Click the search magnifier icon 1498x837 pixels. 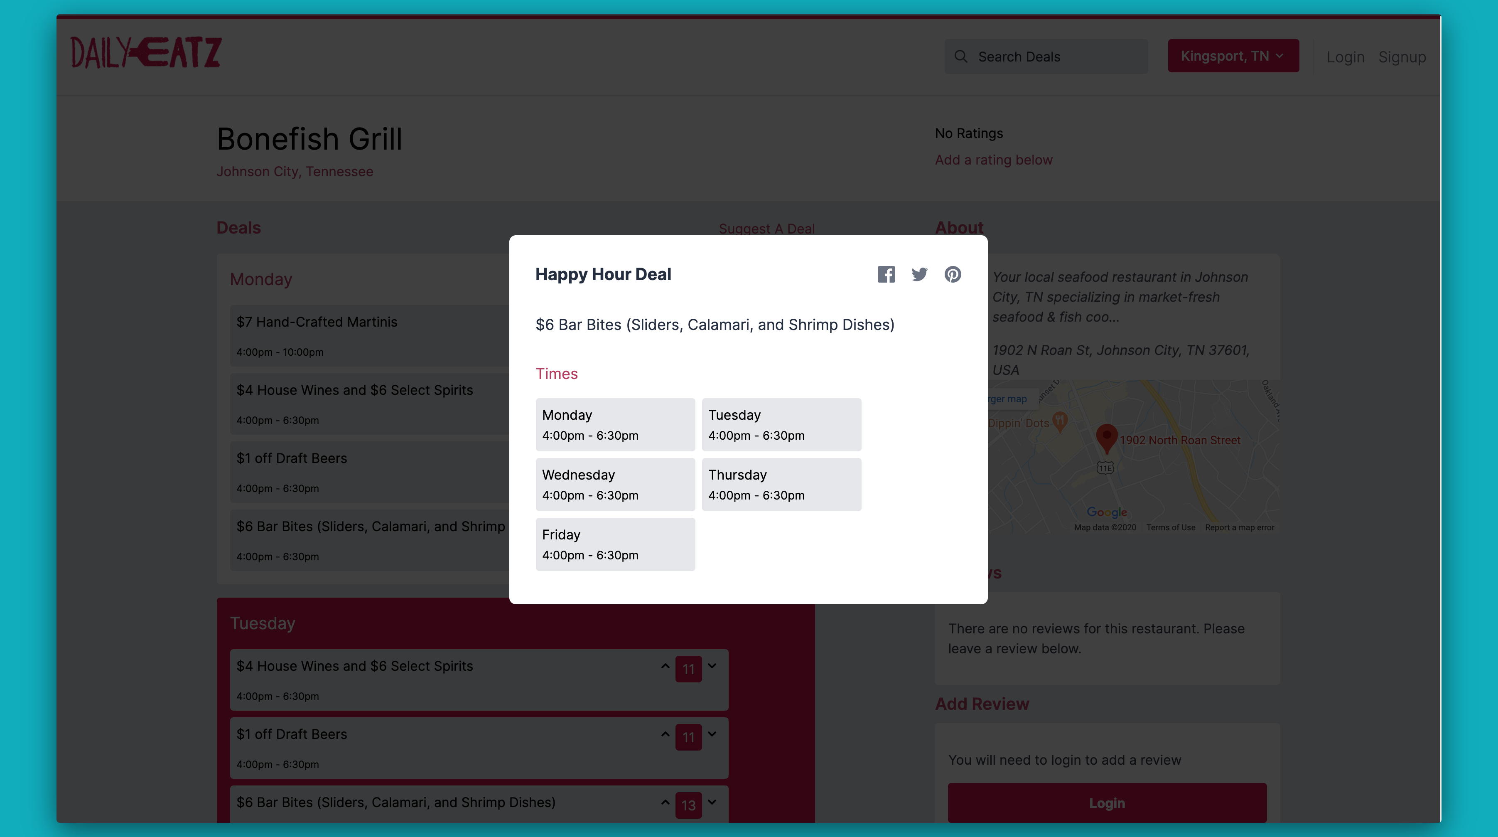[x=961, y=57]
